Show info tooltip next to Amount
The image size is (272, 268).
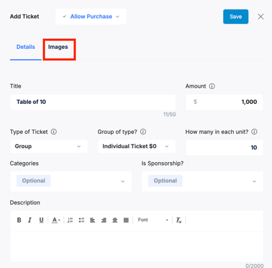click(x=212, y=86)
